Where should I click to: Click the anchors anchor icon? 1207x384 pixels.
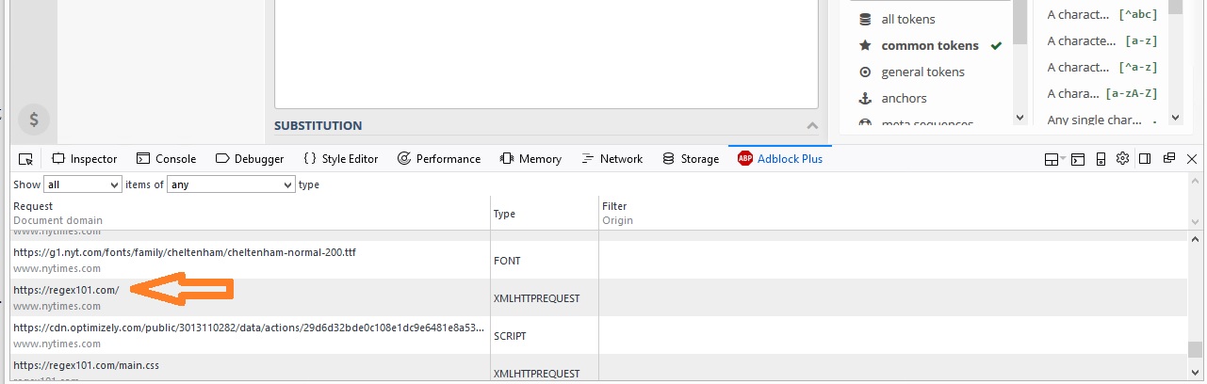click(864, 98)
